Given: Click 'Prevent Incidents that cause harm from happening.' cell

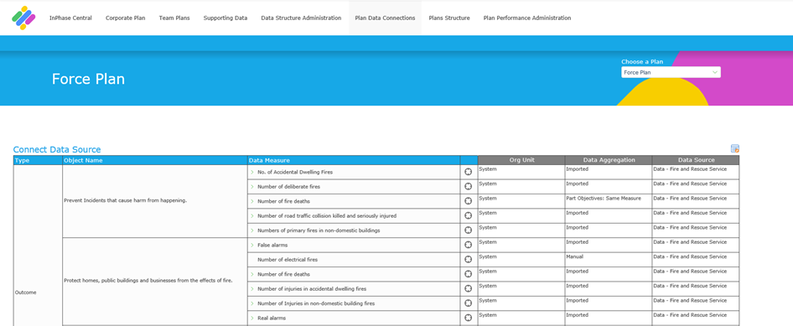Looking at the screenshot, I should click(155, 201).
